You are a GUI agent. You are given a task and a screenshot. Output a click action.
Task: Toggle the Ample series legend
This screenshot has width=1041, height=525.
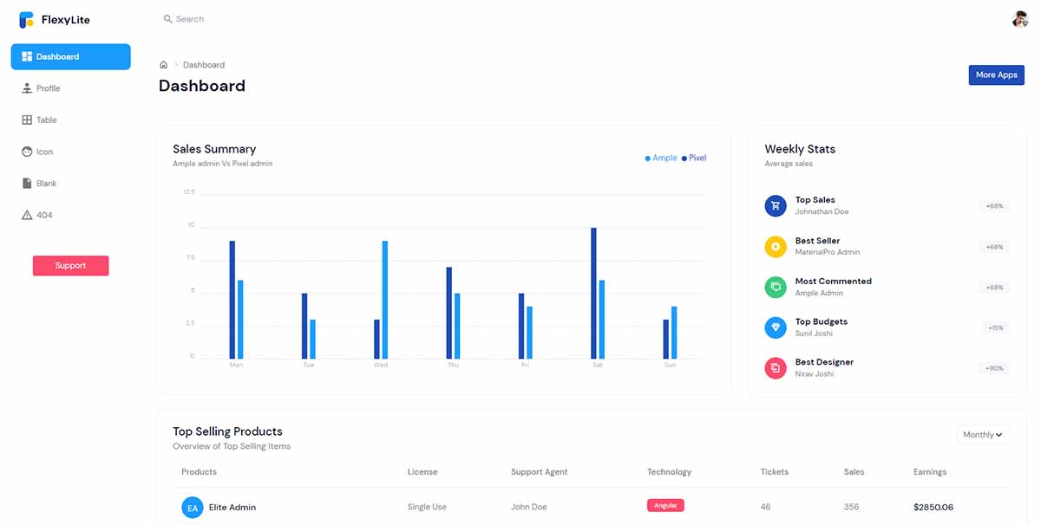point(661,158)
